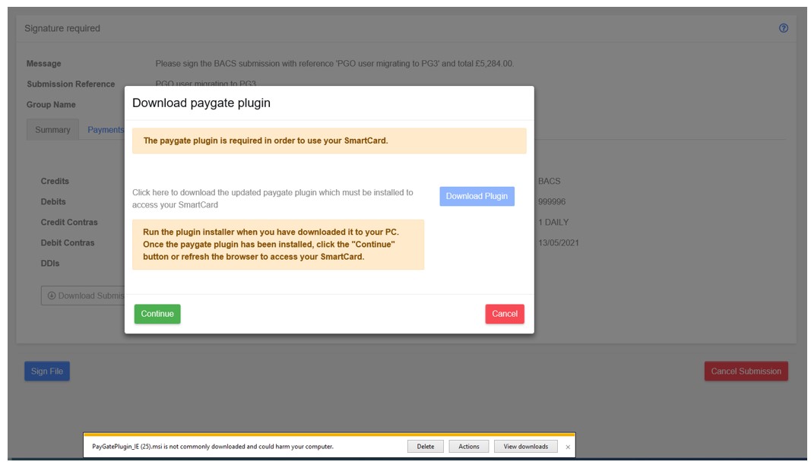811x465 pixels.
Task: Click the Download Plugin button
Action: click(x=477, y=196)
